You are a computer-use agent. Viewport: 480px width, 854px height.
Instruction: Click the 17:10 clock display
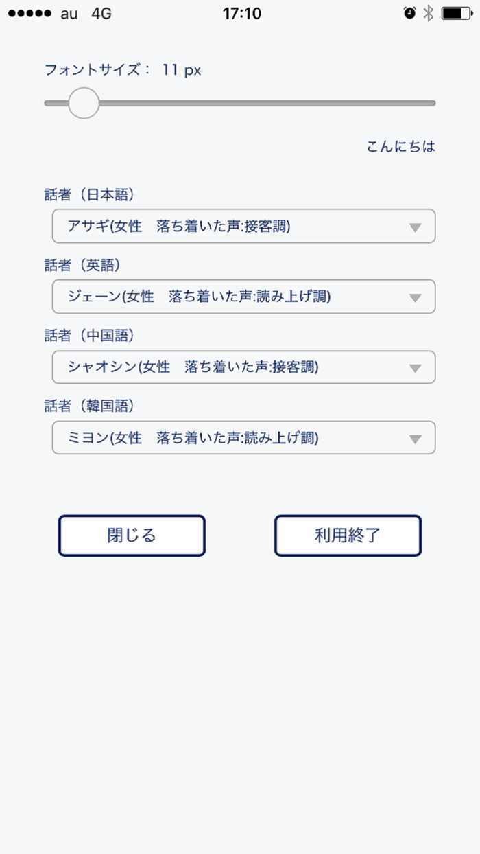[x=240, y=13]
